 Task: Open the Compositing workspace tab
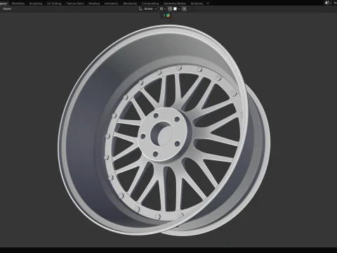click(150, 4)
